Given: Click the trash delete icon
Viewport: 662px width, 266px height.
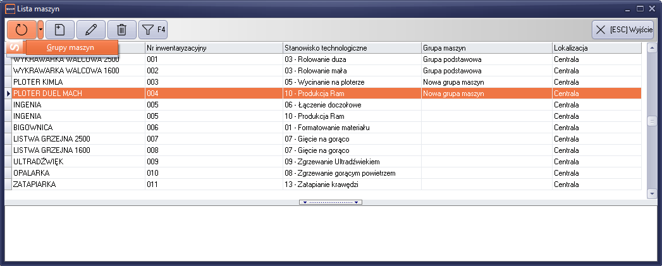Looking at the screenshot, I should pos(122,29).
